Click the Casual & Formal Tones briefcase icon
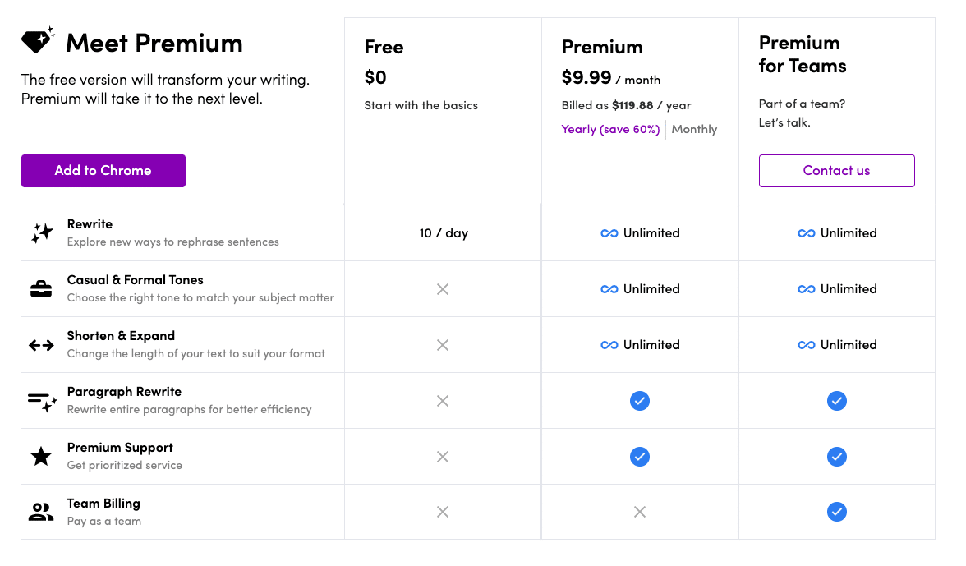The height and width of the screenshot is (566, 966). tap(41, 289)
